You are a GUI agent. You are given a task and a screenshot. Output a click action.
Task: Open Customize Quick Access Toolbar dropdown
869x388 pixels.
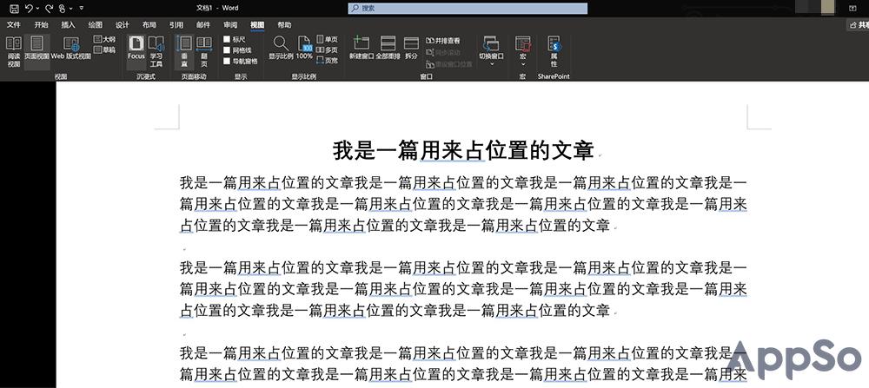click(x=82, y=9)
